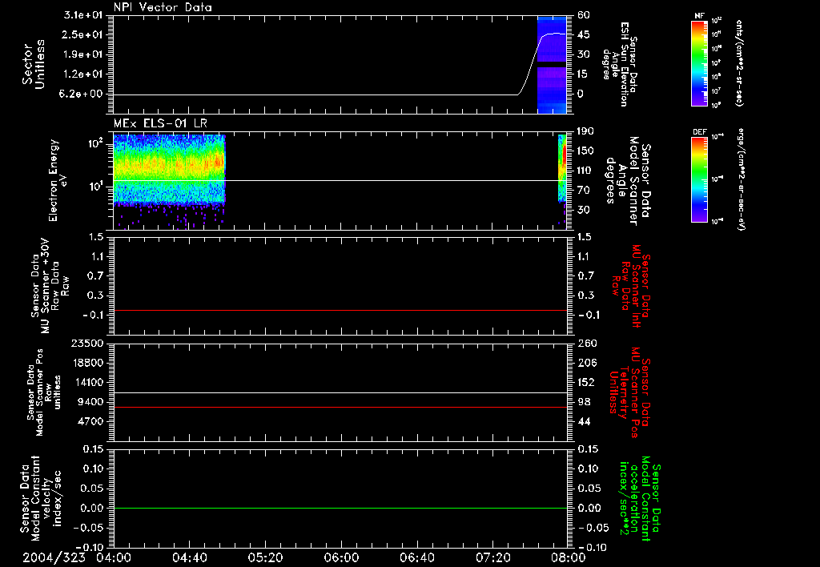The height and width of the screenshot is (567, 820).
Task: Click the '04:40' time axis label
Action: tap(189, 557)
